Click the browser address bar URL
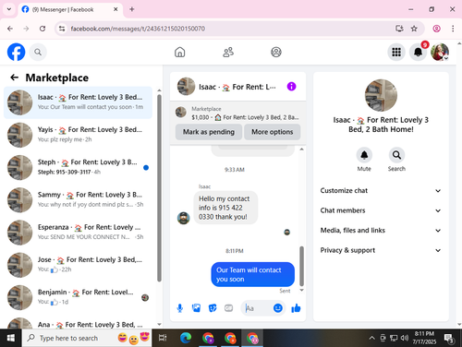 click(138, 29)
